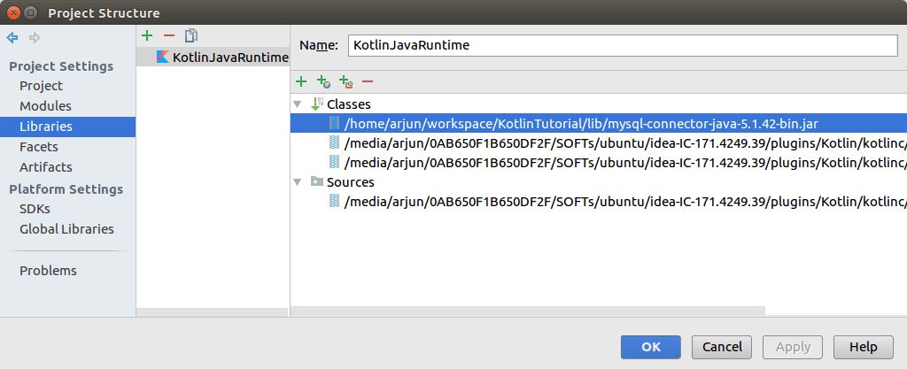Select the Libraries settings page
907x369 pixels.
[67, 127]
